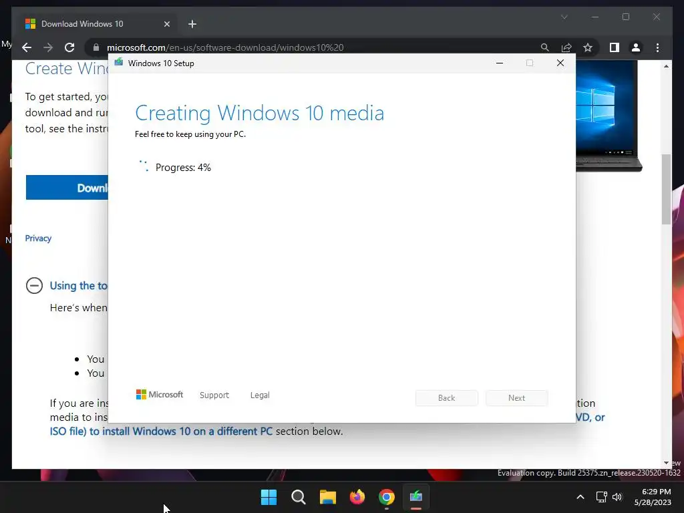Click the Microsoft logo in Setup footer
Viewport: 684px width, 513px height.
pyautogui.click(x=160, y=394)
